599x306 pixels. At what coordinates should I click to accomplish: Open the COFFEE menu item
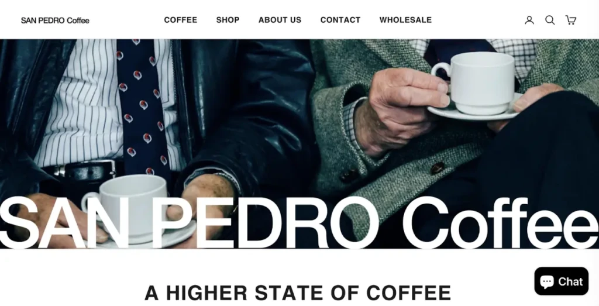point(181,20)
